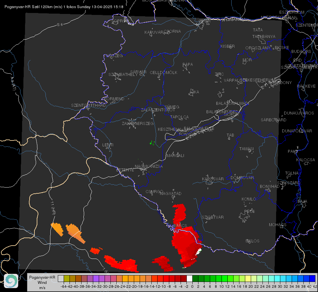
Task: Click the MOHÁCS city label
Action: [x=278, y=225]
